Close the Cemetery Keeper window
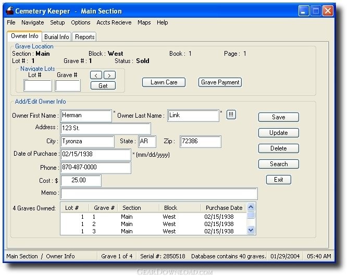The image size is (349, 276). click(x=328, y=11)
